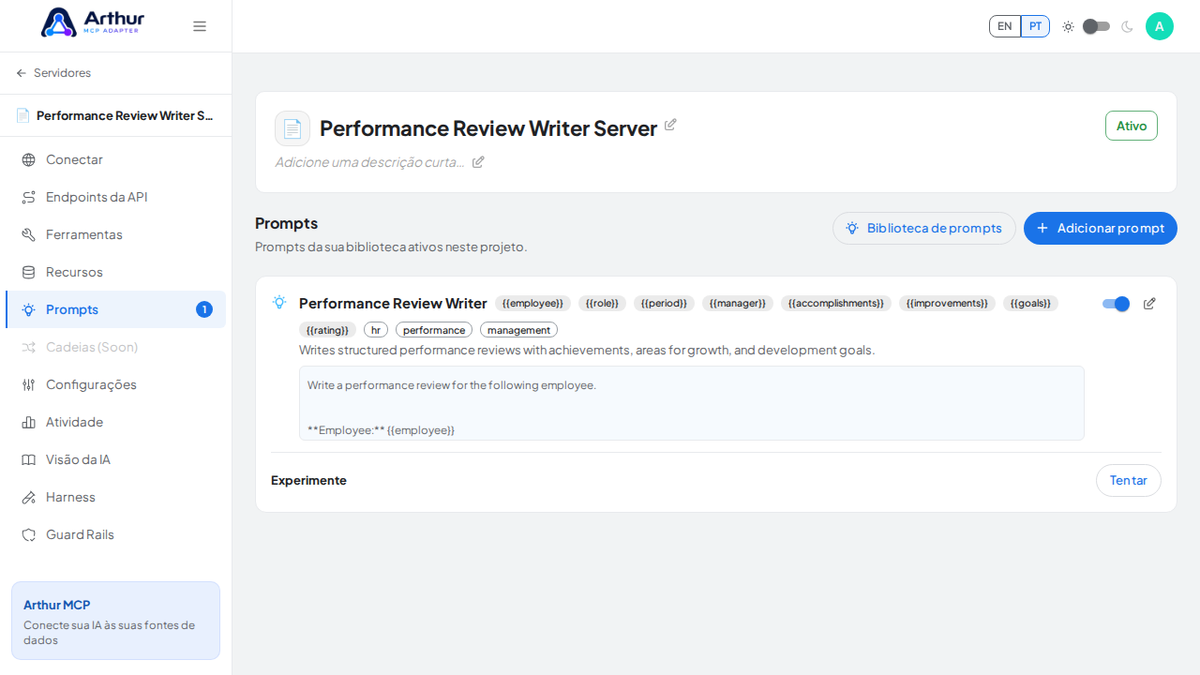
Task: Go back to Servidores
Action: (53, 73)
